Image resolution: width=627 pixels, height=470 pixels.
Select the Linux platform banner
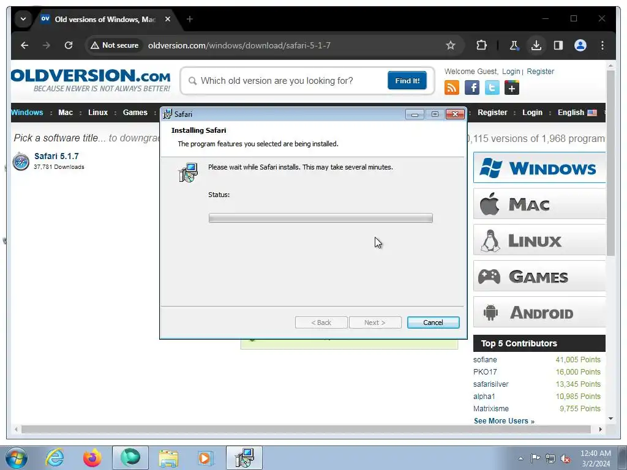click(x=539, y=240)
